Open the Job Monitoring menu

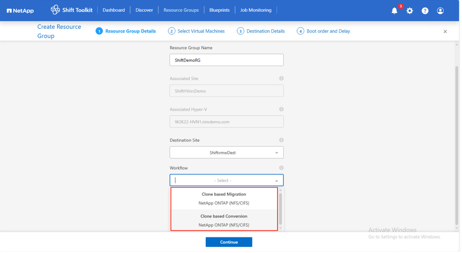(256, 10)
